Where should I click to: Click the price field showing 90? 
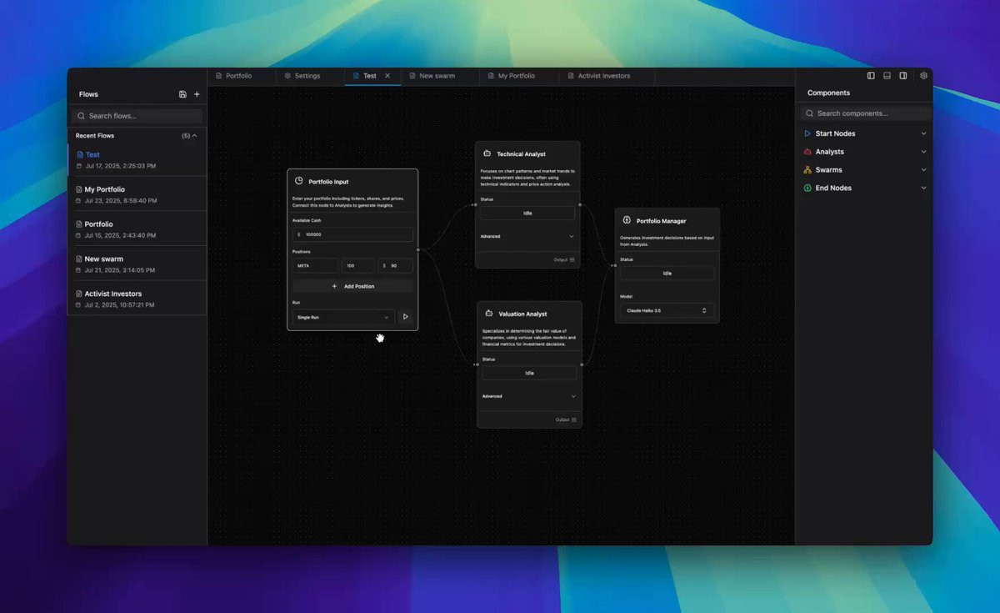pos(395,266)
